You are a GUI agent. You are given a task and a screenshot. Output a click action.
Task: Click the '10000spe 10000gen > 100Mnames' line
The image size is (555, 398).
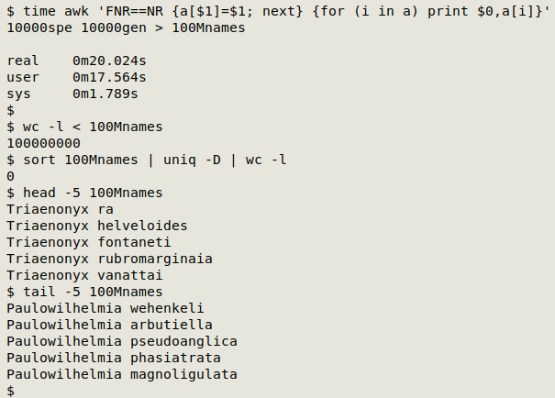[x=126, y=28]
